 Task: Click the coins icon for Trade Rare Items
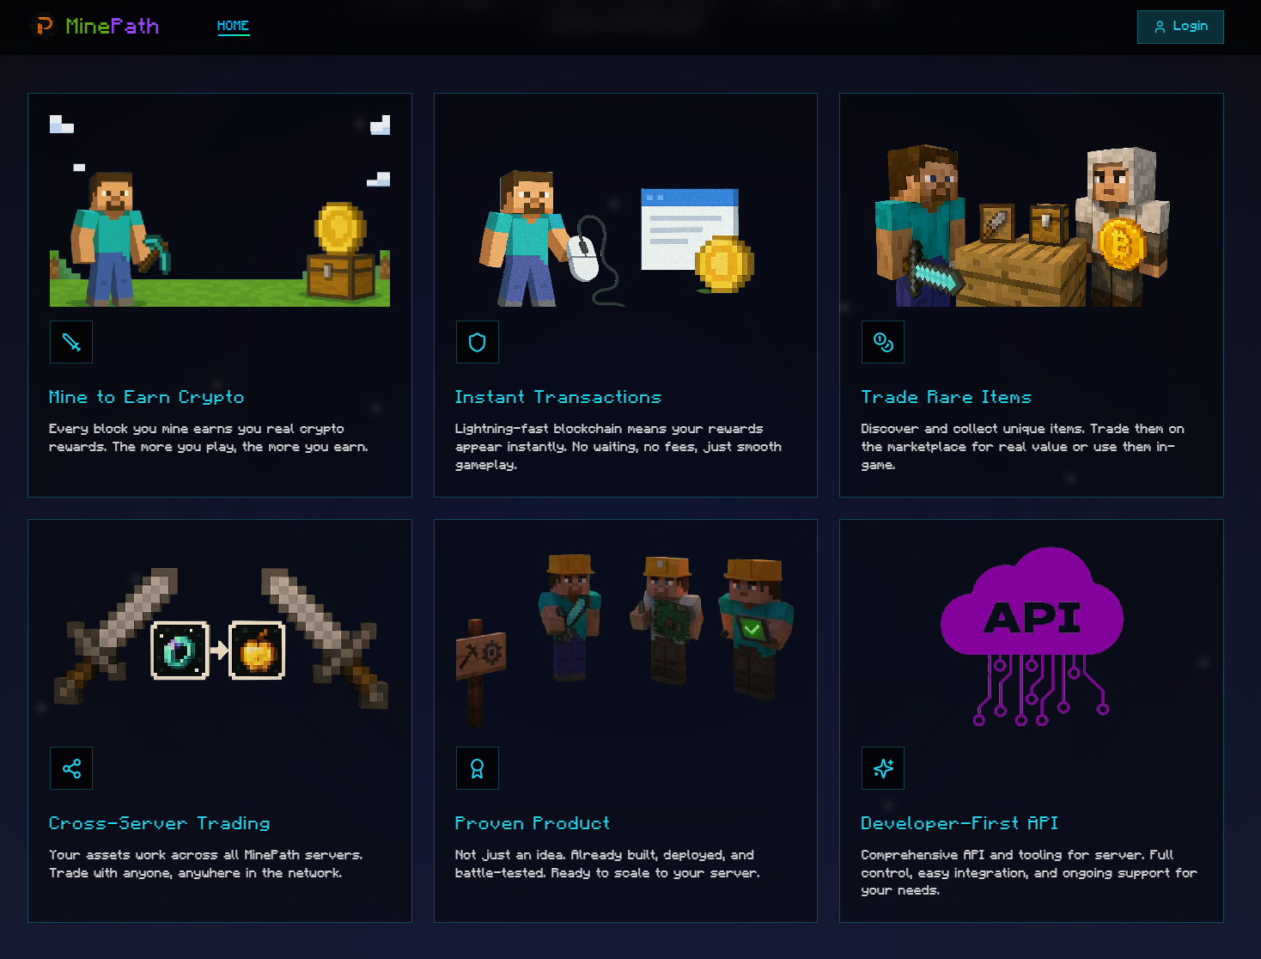(883, 342)
